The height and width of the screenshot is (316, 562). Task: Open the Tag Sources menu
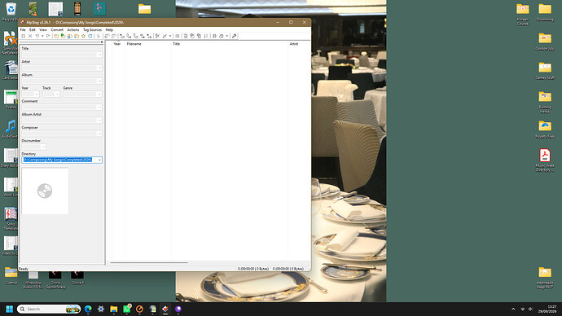[93, 30]
